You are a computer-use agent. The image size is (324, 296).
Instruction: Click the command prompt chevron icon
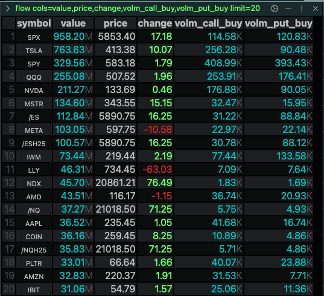pos(8,8)
